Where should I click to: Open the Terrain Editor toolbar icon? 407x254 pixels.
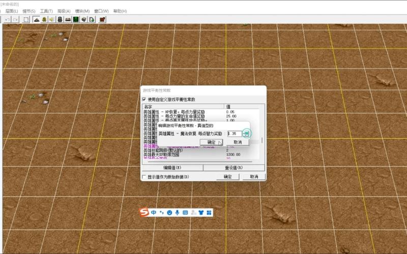click(x=37, y=20)
